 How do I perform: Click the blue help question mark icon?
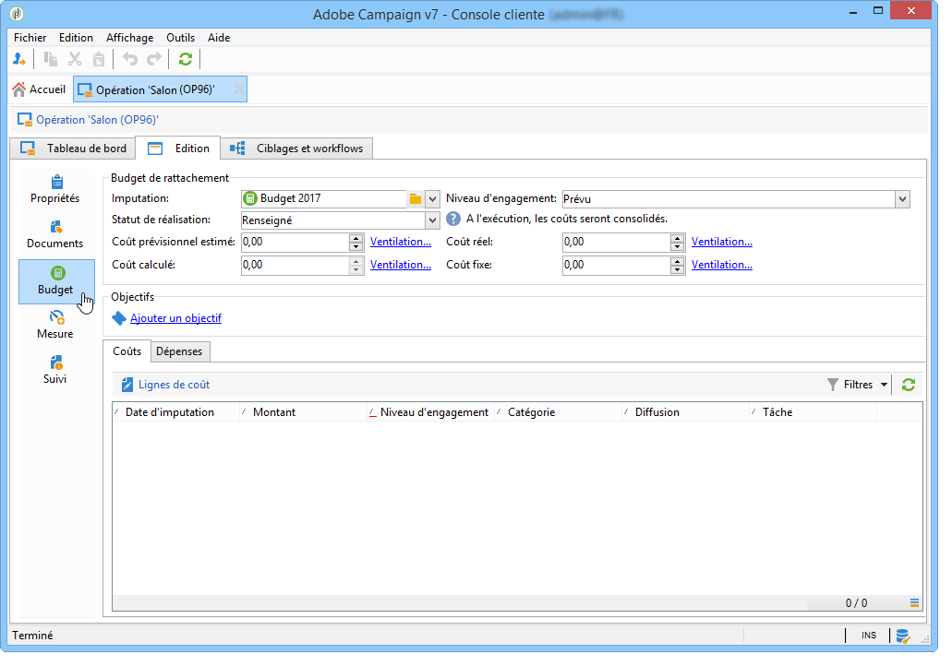[453, 219]
